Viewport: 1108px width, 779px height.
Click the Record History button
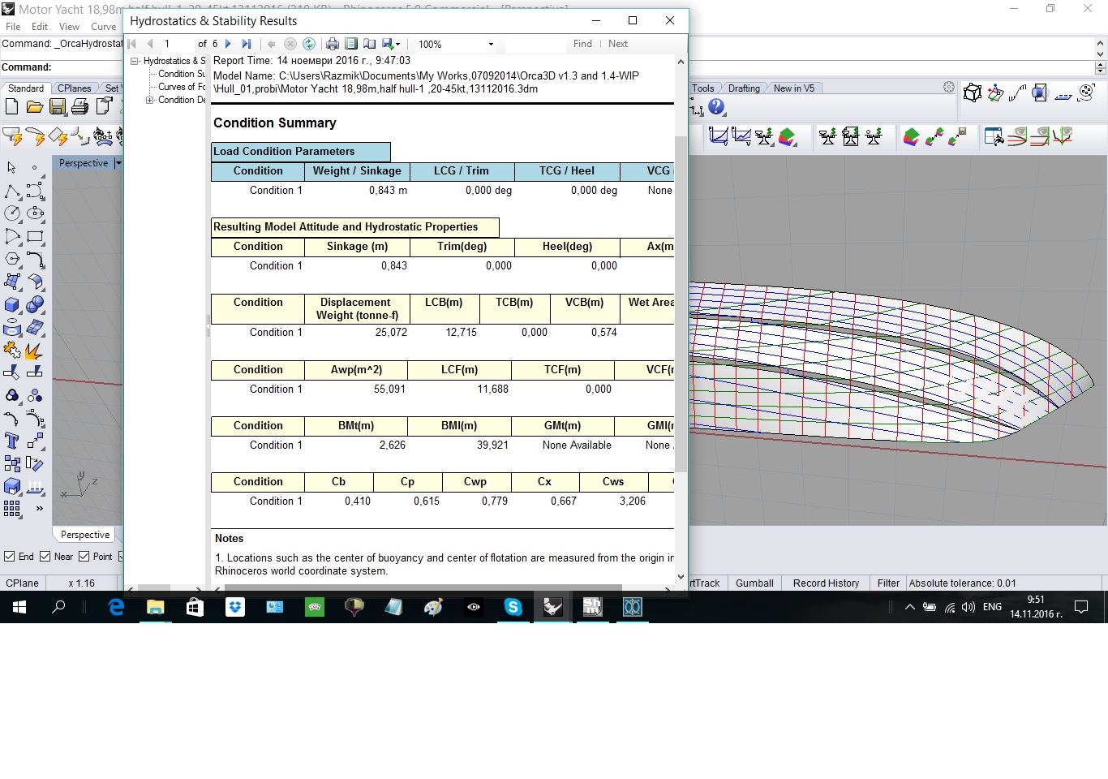826,583
